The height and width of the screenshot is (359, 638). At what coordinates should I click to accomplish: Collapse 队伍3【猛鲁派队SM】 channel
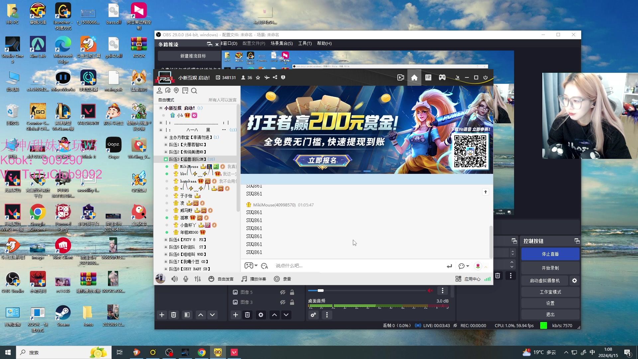pyautogui.click(x=166, y=159)
